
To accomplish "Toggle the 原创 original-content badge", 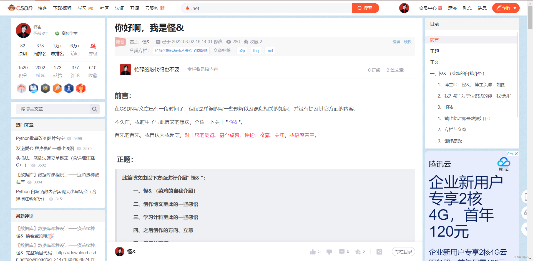I will (x=120, y=42).
